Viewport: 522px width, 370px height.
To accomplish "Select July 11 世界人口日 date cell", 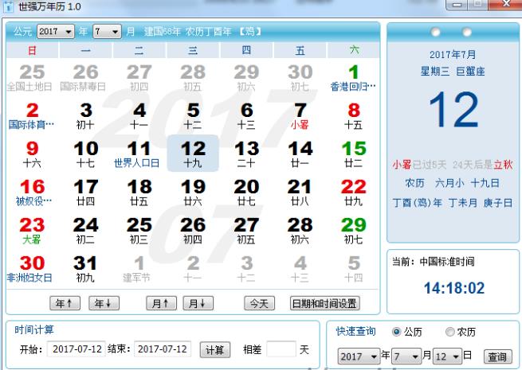I will (x=139, y=154).
